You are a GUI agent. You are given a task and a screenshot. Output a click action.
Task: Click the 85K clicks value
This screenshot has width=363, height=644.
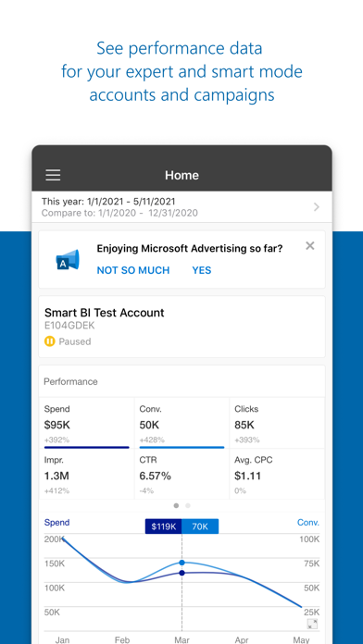pos(244,425)
